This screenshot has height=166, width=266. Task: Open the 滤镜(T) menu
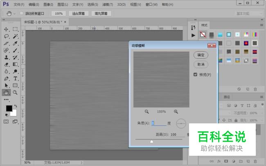pyautogui.click(x=108, y=5)
